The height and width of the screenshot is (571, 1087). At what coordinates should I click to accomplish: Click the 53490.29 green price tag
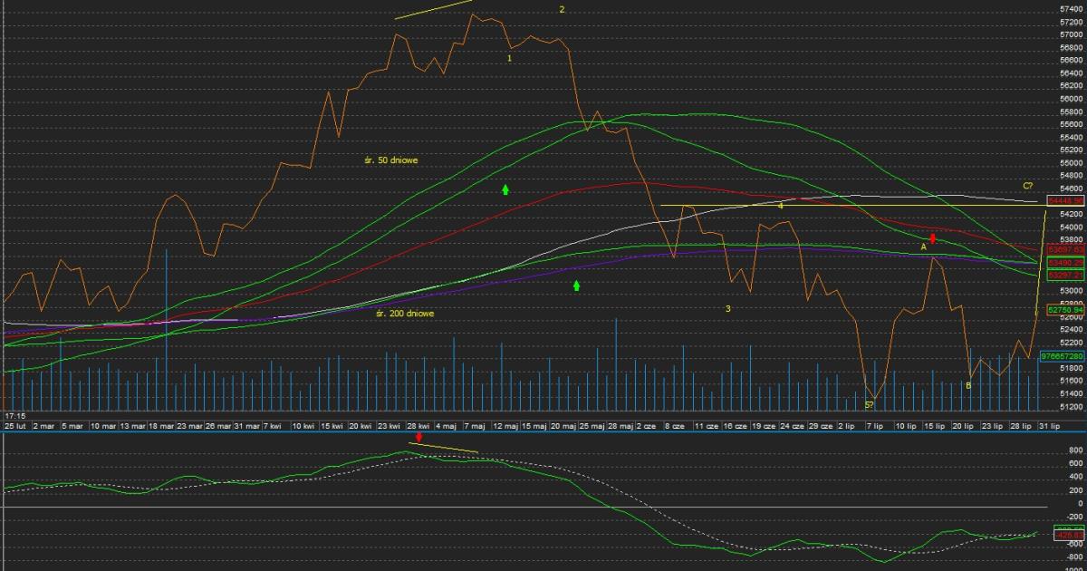click(x=1065, y=262)
